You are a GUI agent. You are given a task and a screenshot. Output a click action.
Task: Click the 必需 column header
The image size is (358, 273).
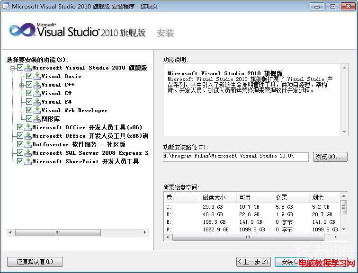click(291, 197)
